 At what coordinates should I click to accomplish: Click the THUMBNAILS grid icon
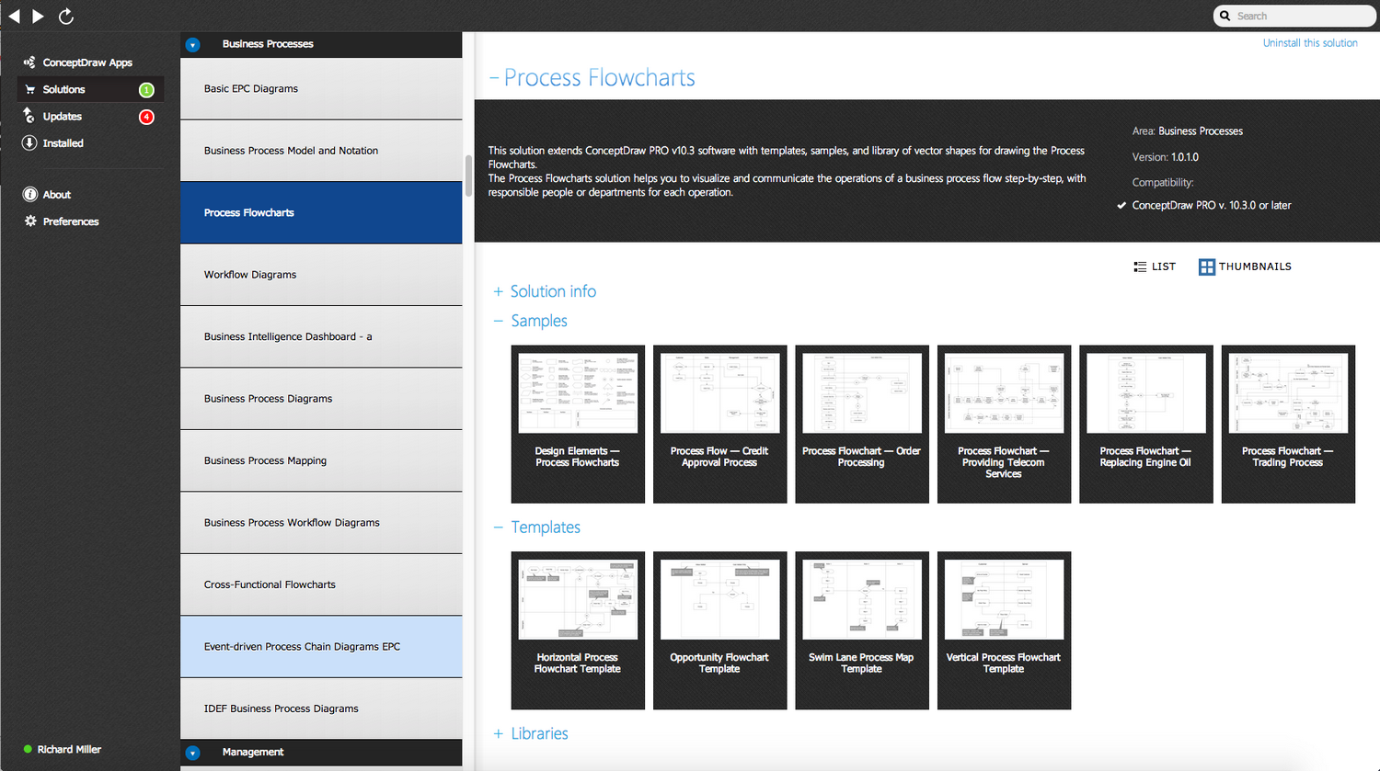pos(1206,266)
